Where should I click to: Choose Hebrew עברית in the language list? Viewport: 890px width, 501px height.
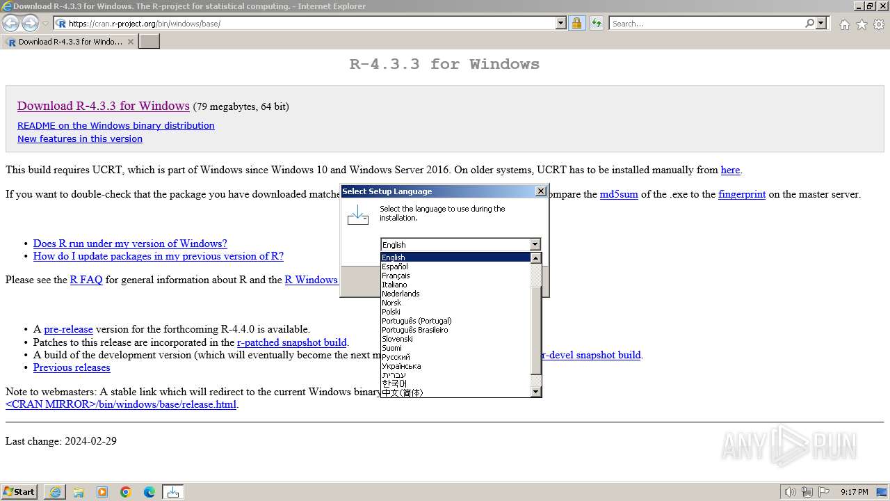tap(455, 375)
